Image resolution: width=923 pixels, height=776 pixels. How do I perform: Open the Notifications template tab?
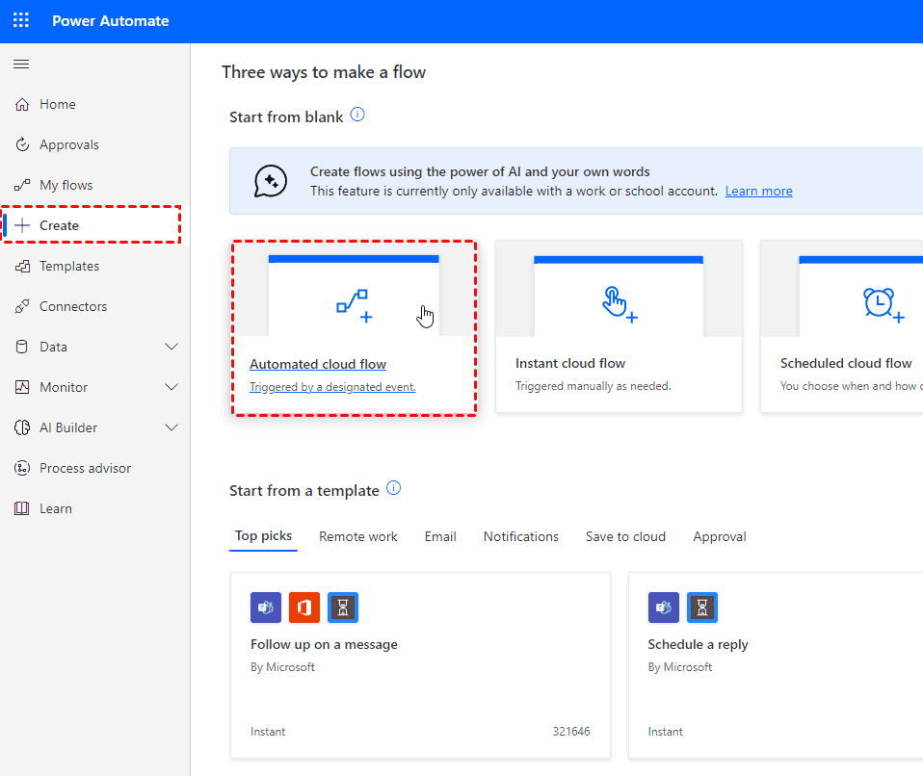tap(520, 536)
